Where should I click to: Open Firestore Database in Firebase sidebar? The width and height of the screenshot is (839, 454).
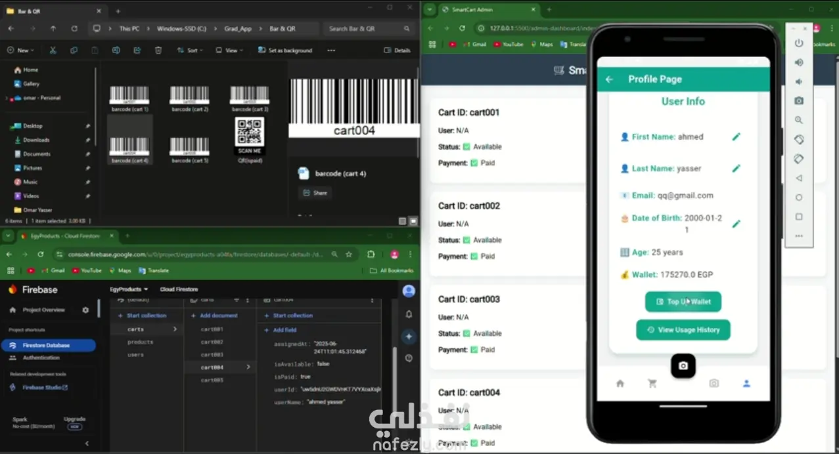pos(49,345)
